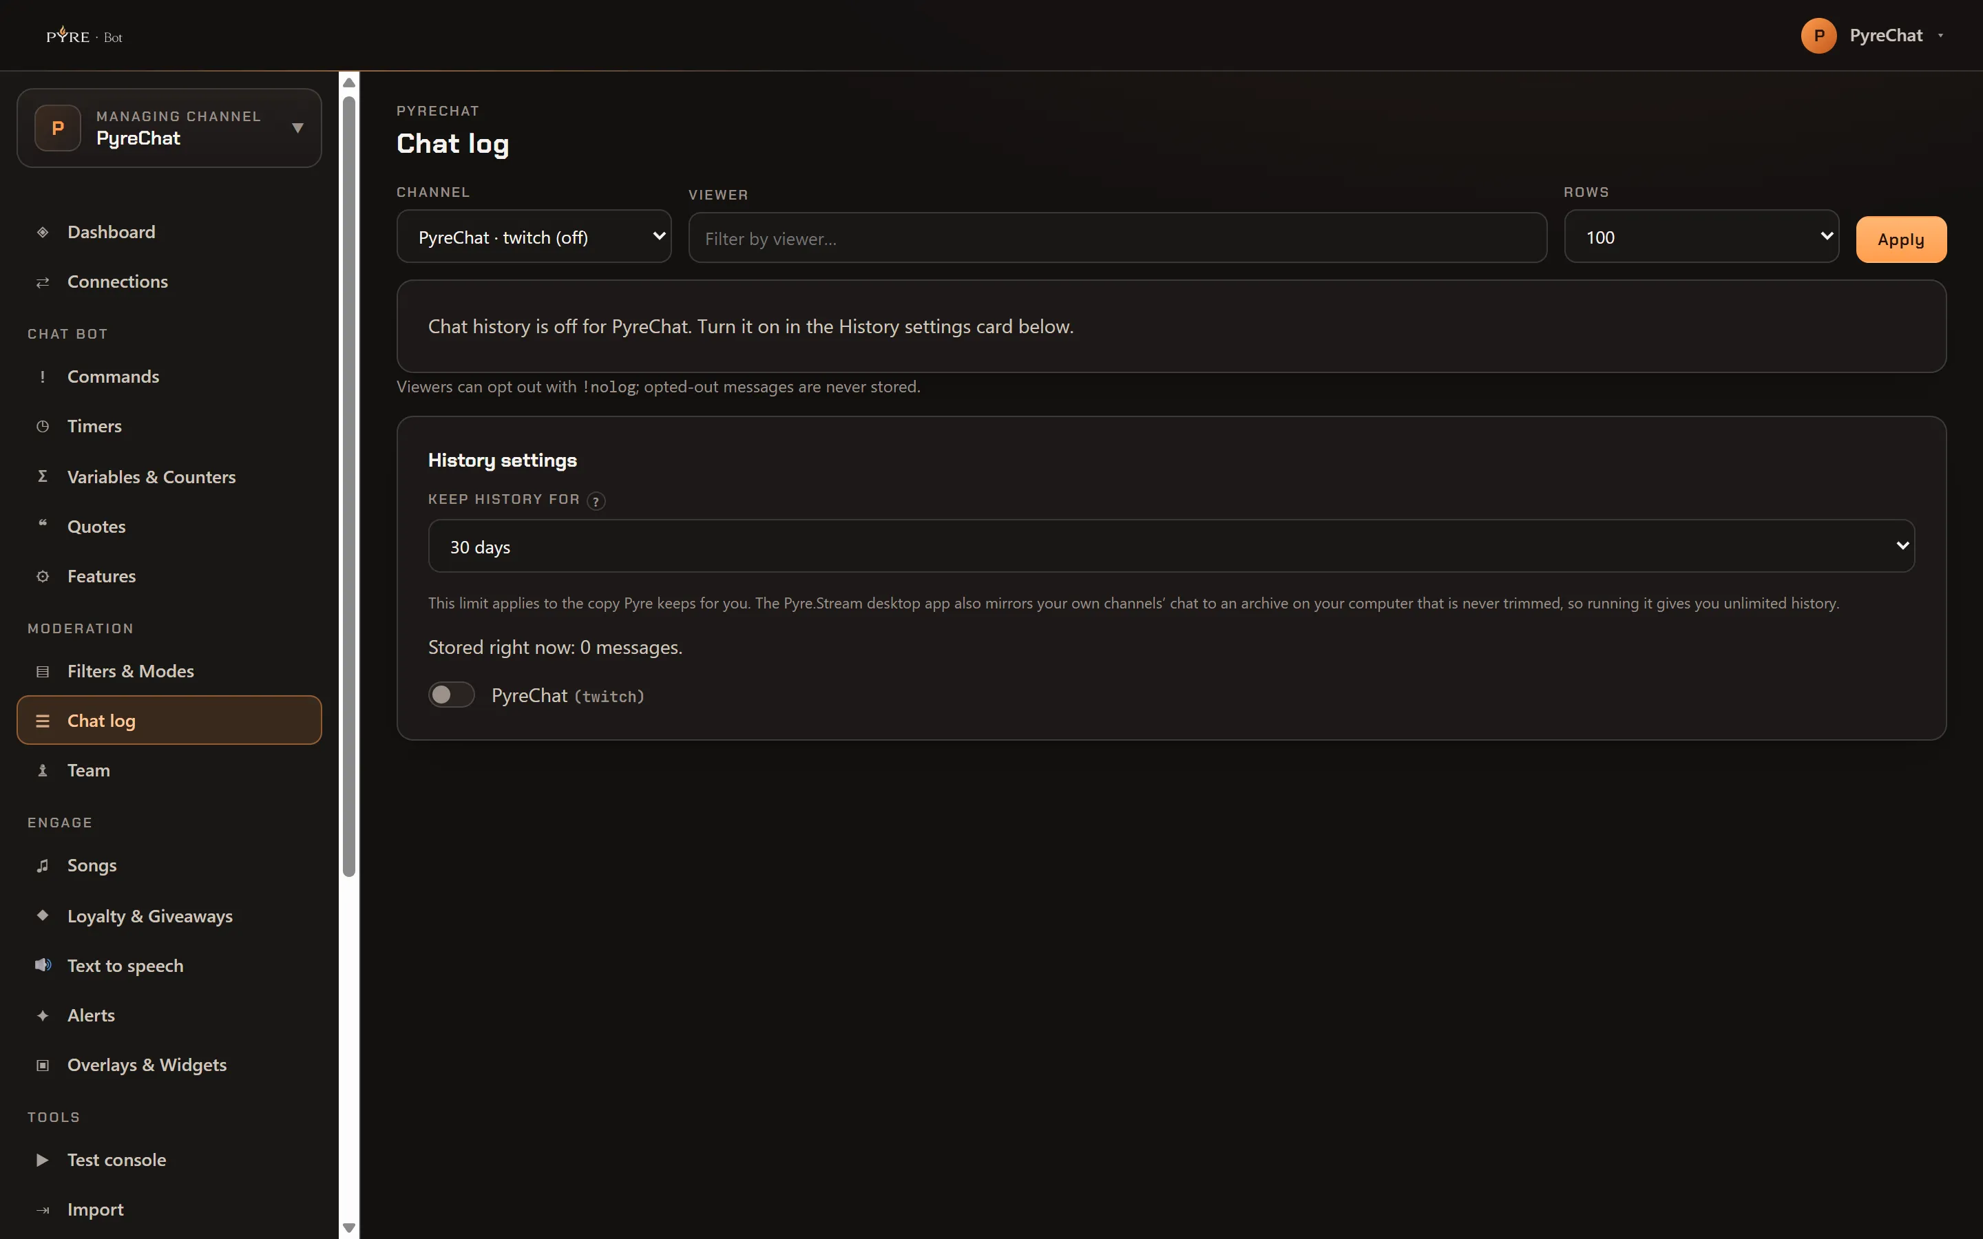1983x1239 pixels.
Task: Open the Dashboard page
Action: (x=169, y=232)
